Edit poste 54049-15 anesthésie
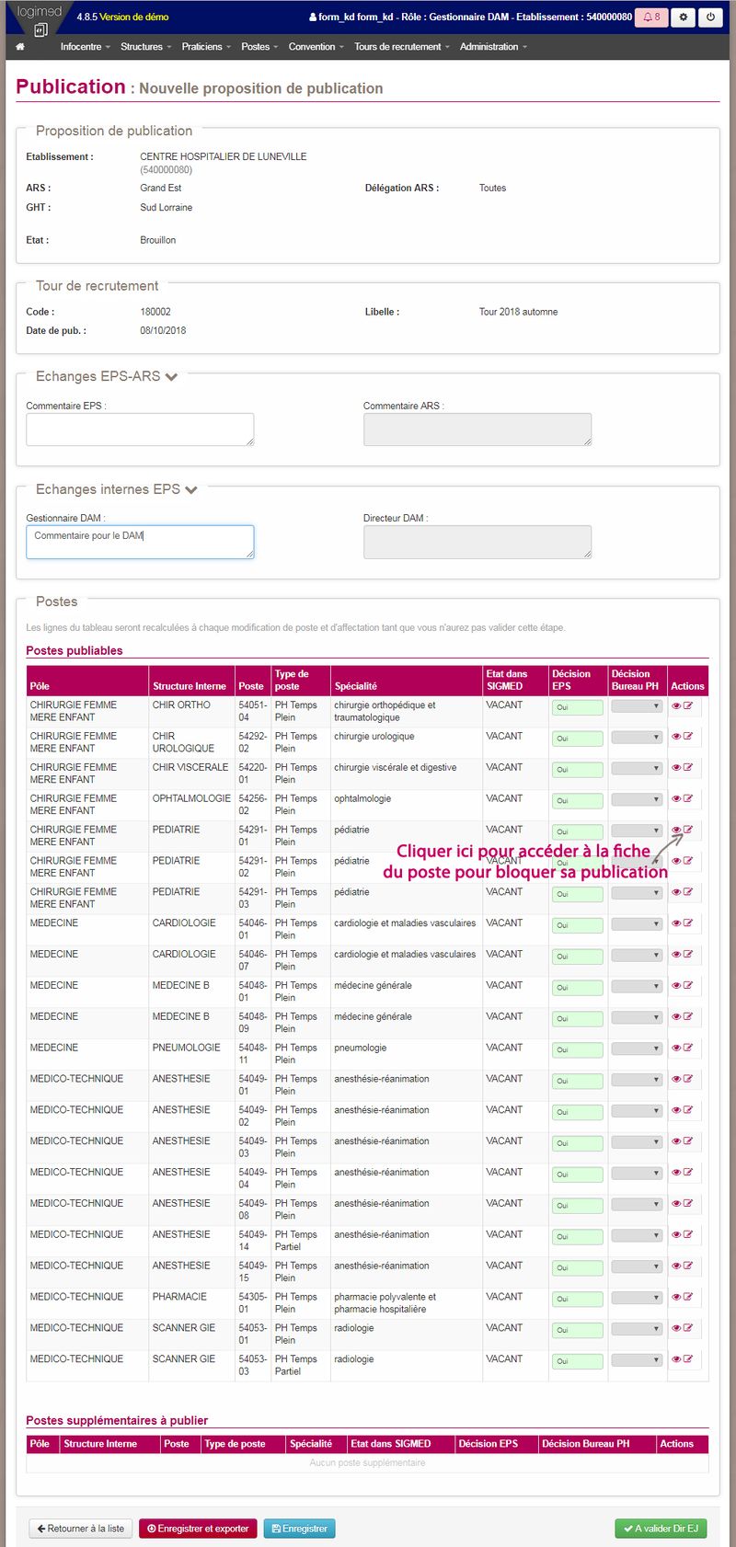Screen dimensions: 736x1547 (x=688, y=1266)
